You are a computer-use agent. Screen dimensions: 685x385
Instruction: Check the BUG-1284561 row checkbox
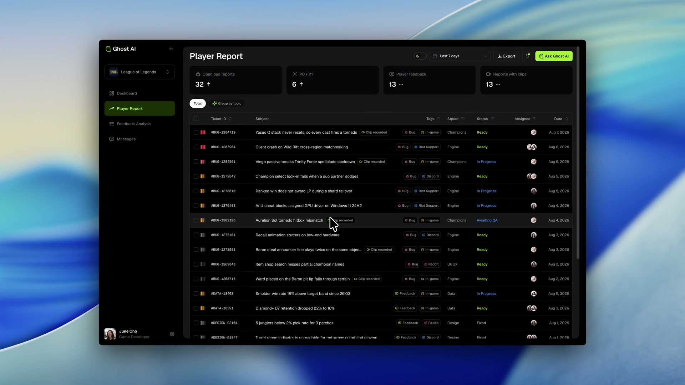[196, 162]
